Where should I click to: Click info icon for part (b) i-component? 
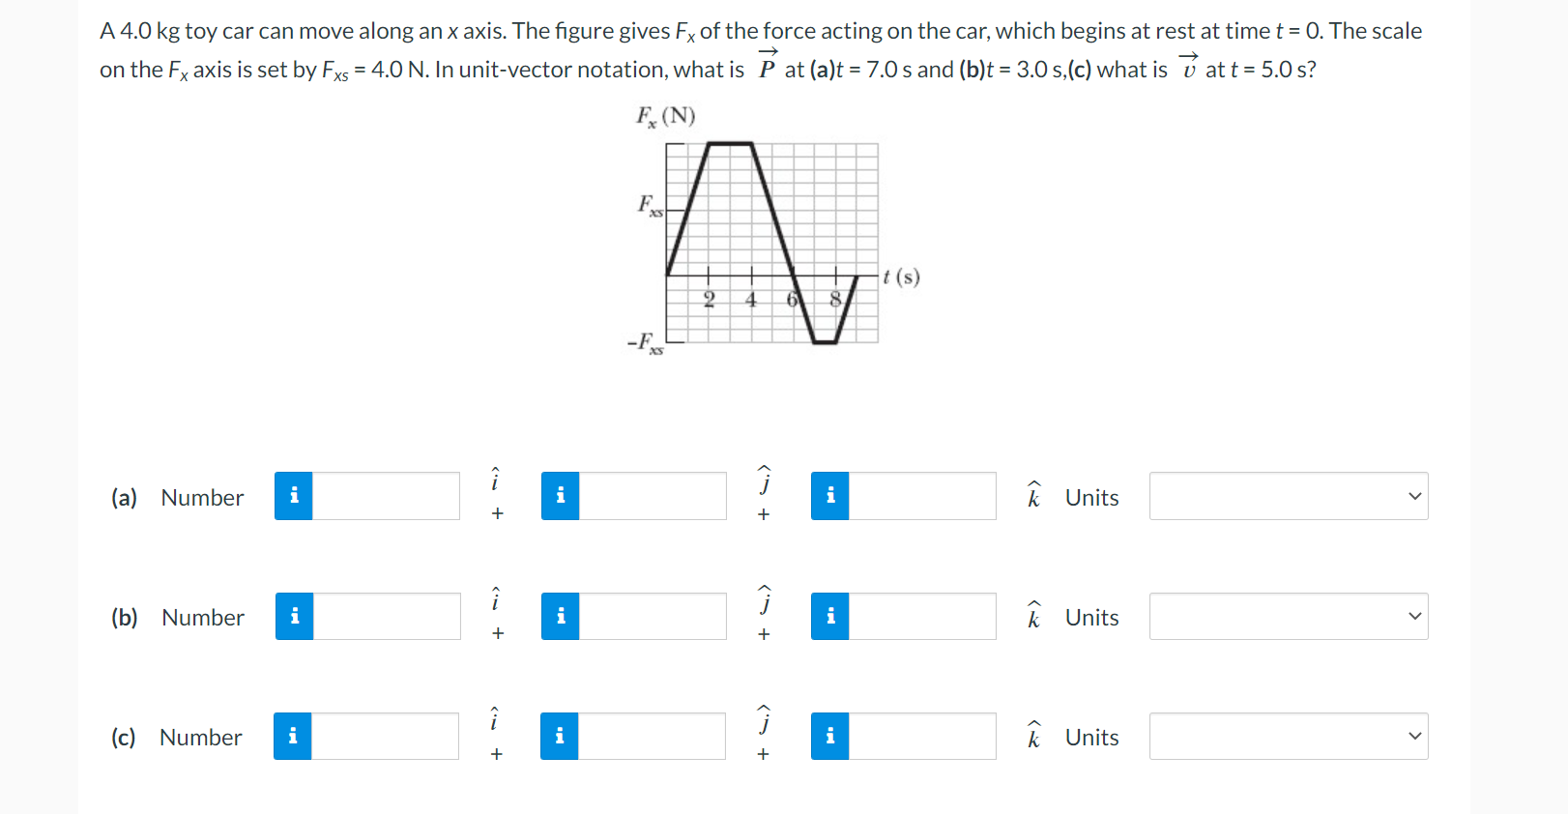pos(295,616)
